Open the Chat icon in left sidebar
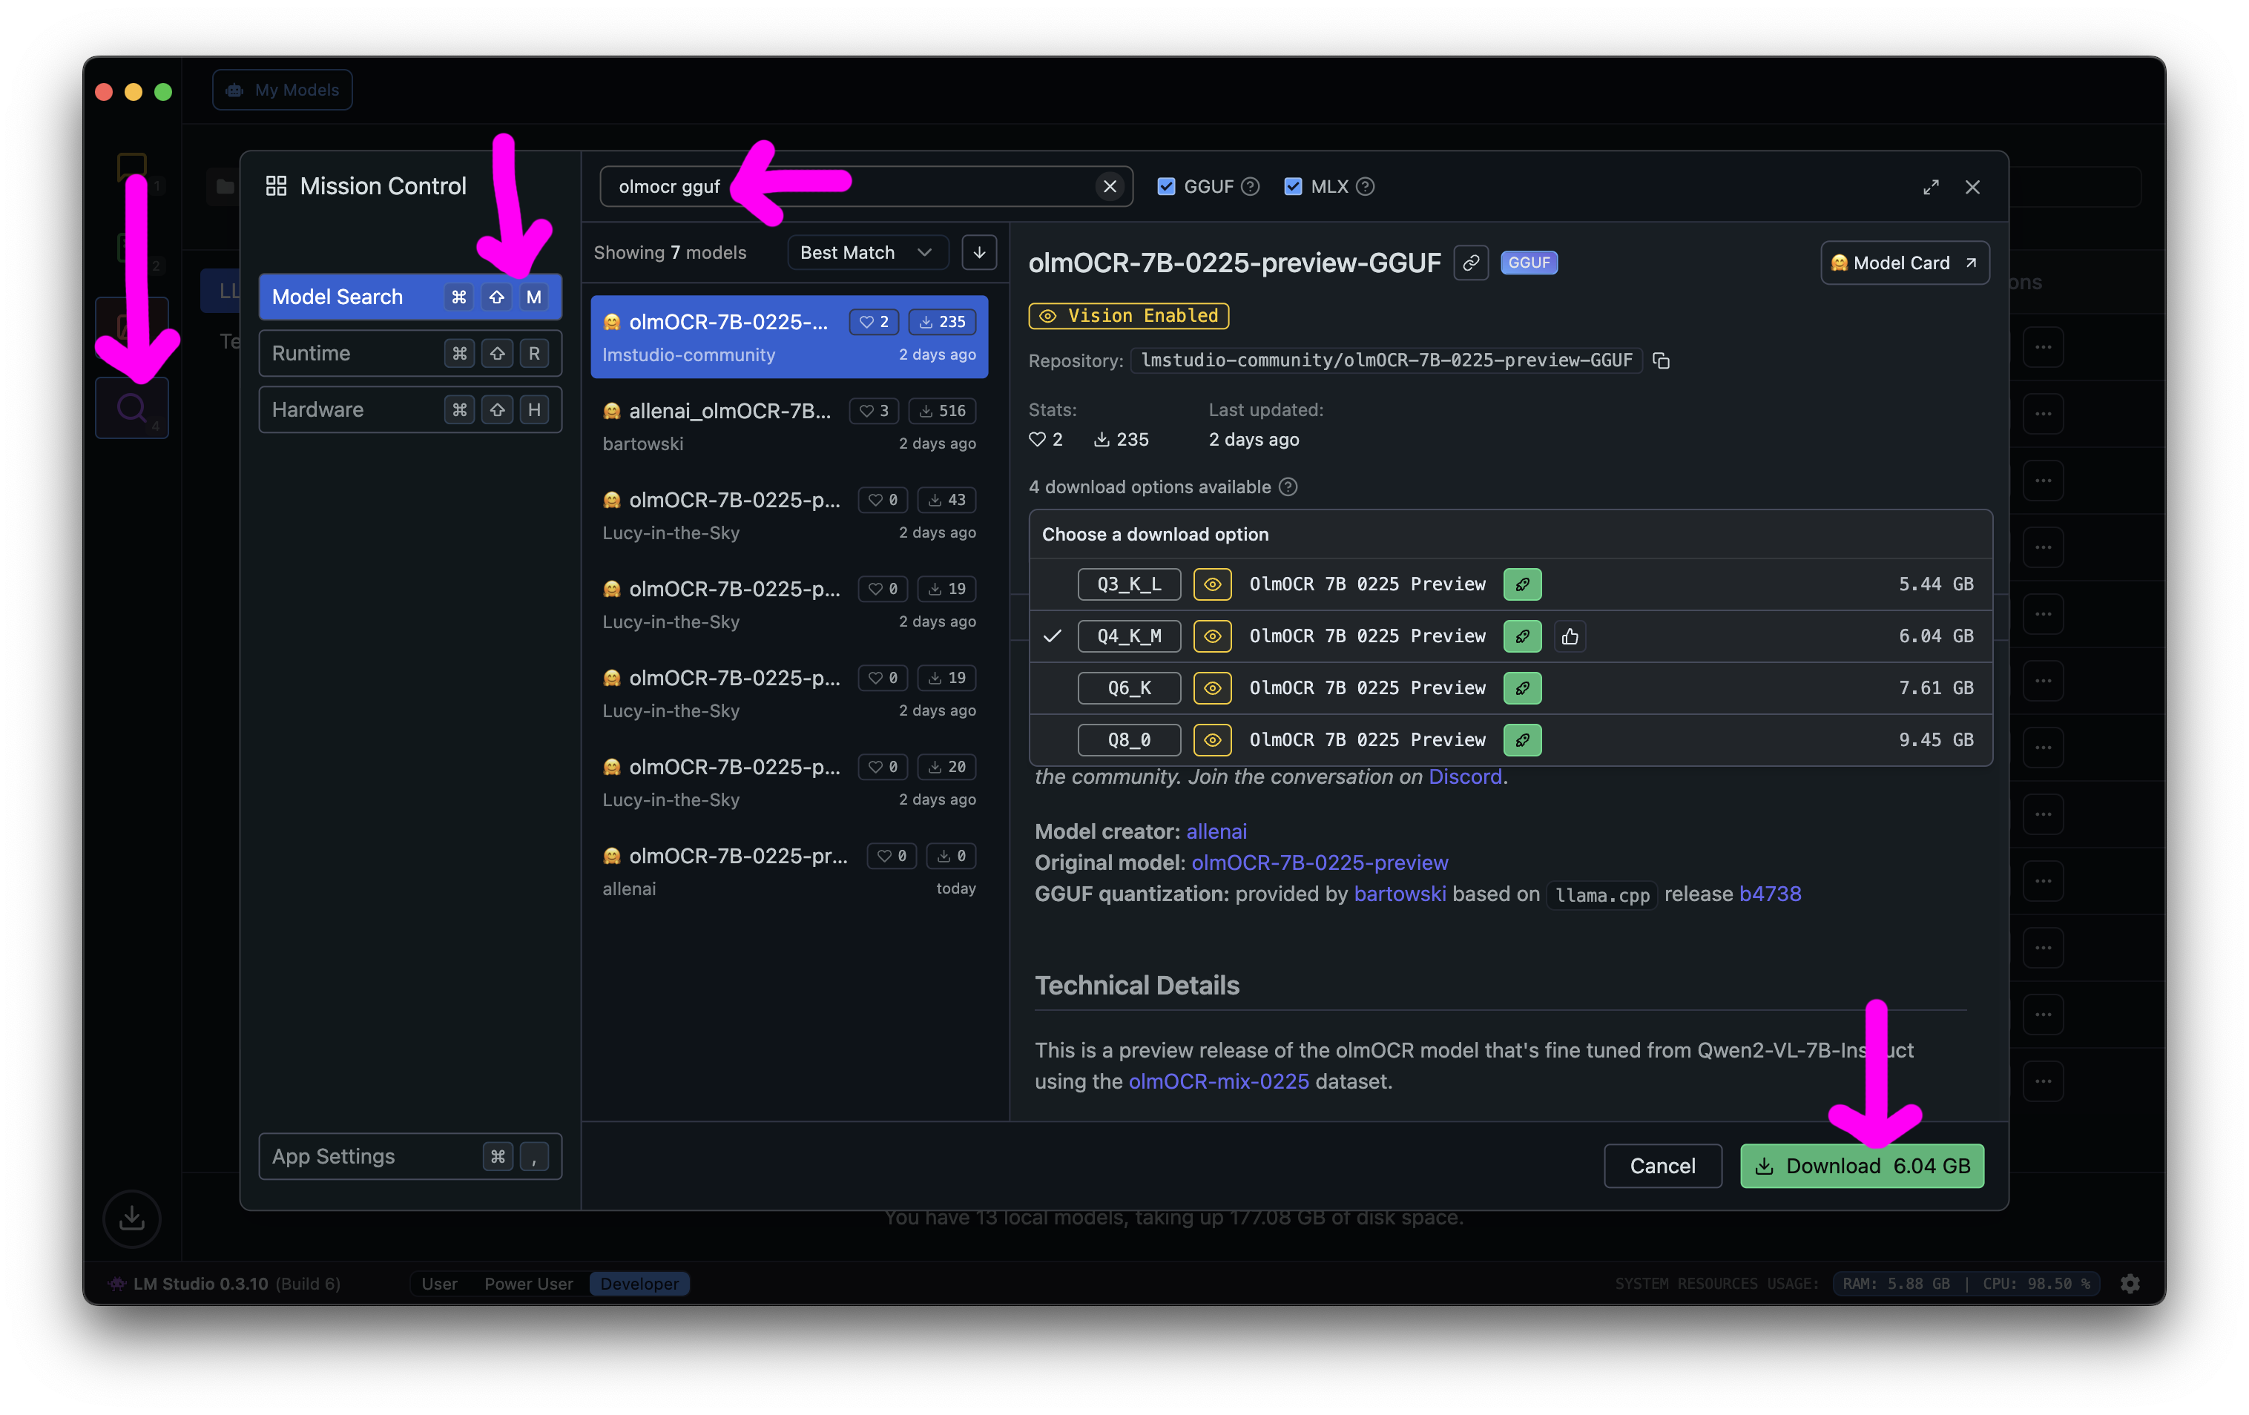2249x1415 pixels. tap(132, 168)
